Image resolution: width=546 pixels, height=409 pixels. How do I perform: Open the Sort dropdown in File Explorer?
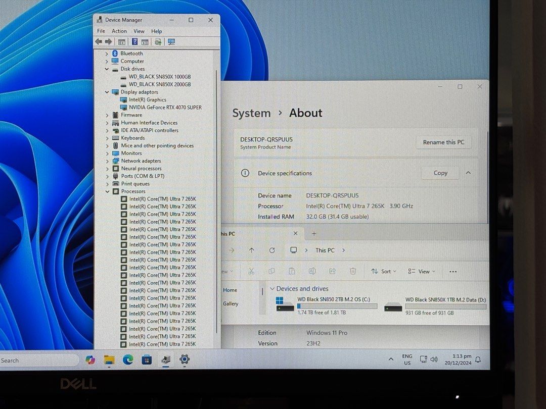point(384,271)
